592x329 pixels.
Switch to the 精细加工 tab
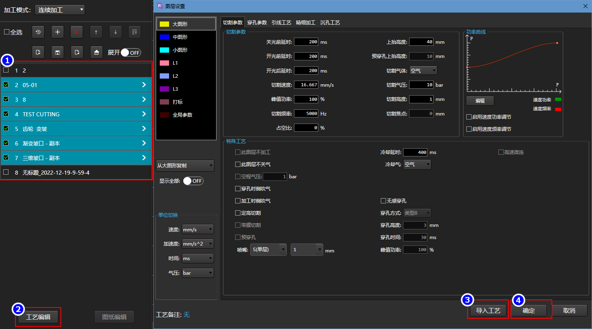coord(306,23)
